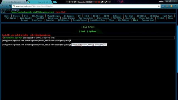Click the browser back arrow
Viewport: 178px width, 100px height.
(3, 6)
